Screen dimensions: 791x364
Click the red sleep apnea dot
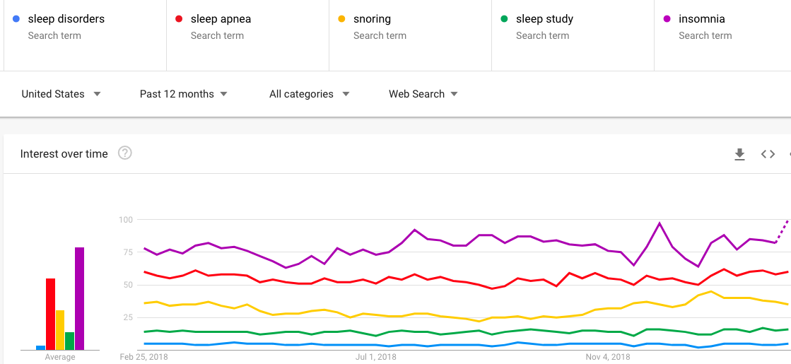pos(179,19)
